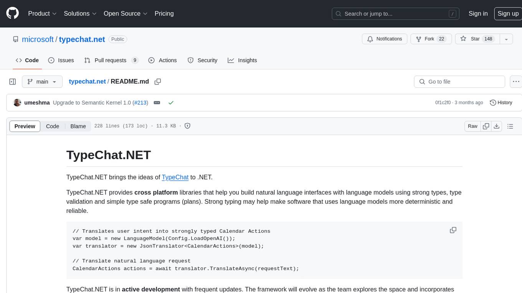This screenshot has width=522, height=293.
Task: Click the TypeChat.NET heading
Action: pos(109,155)
